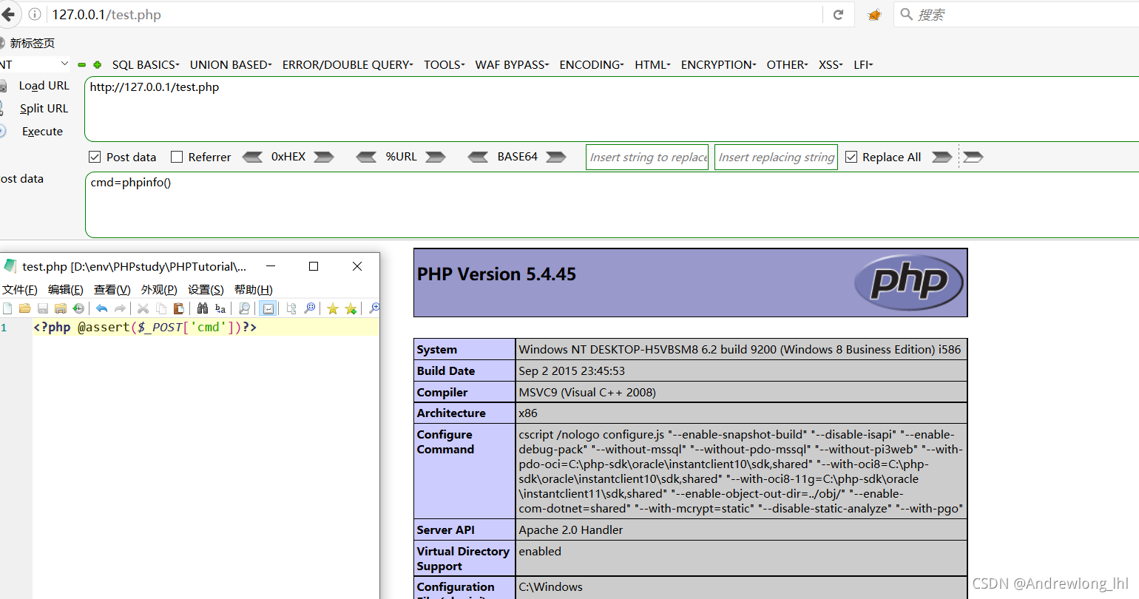Open the 查看(V) menu in the editor
Screen dimensions: 1139x599
(112, 290)
